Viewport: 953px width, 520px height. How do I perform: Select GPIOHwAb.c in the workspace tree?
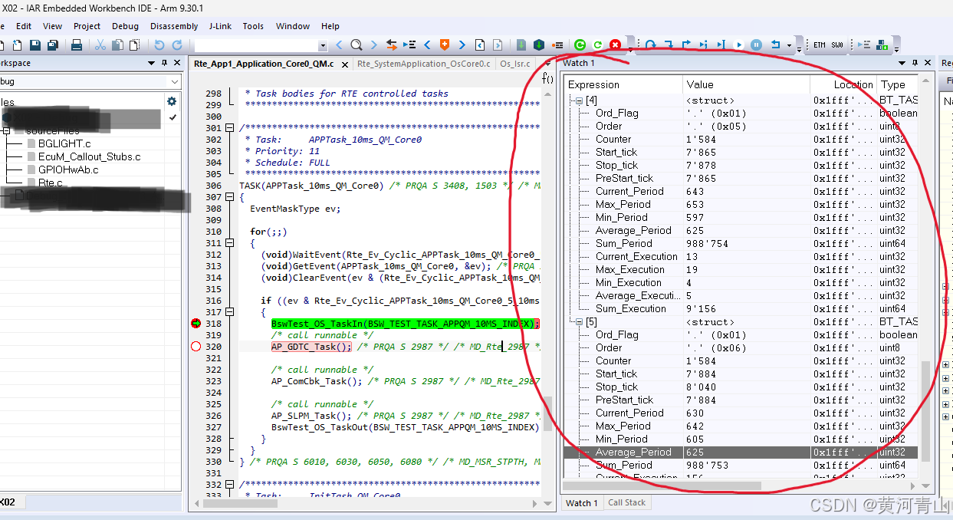[68, 169]
